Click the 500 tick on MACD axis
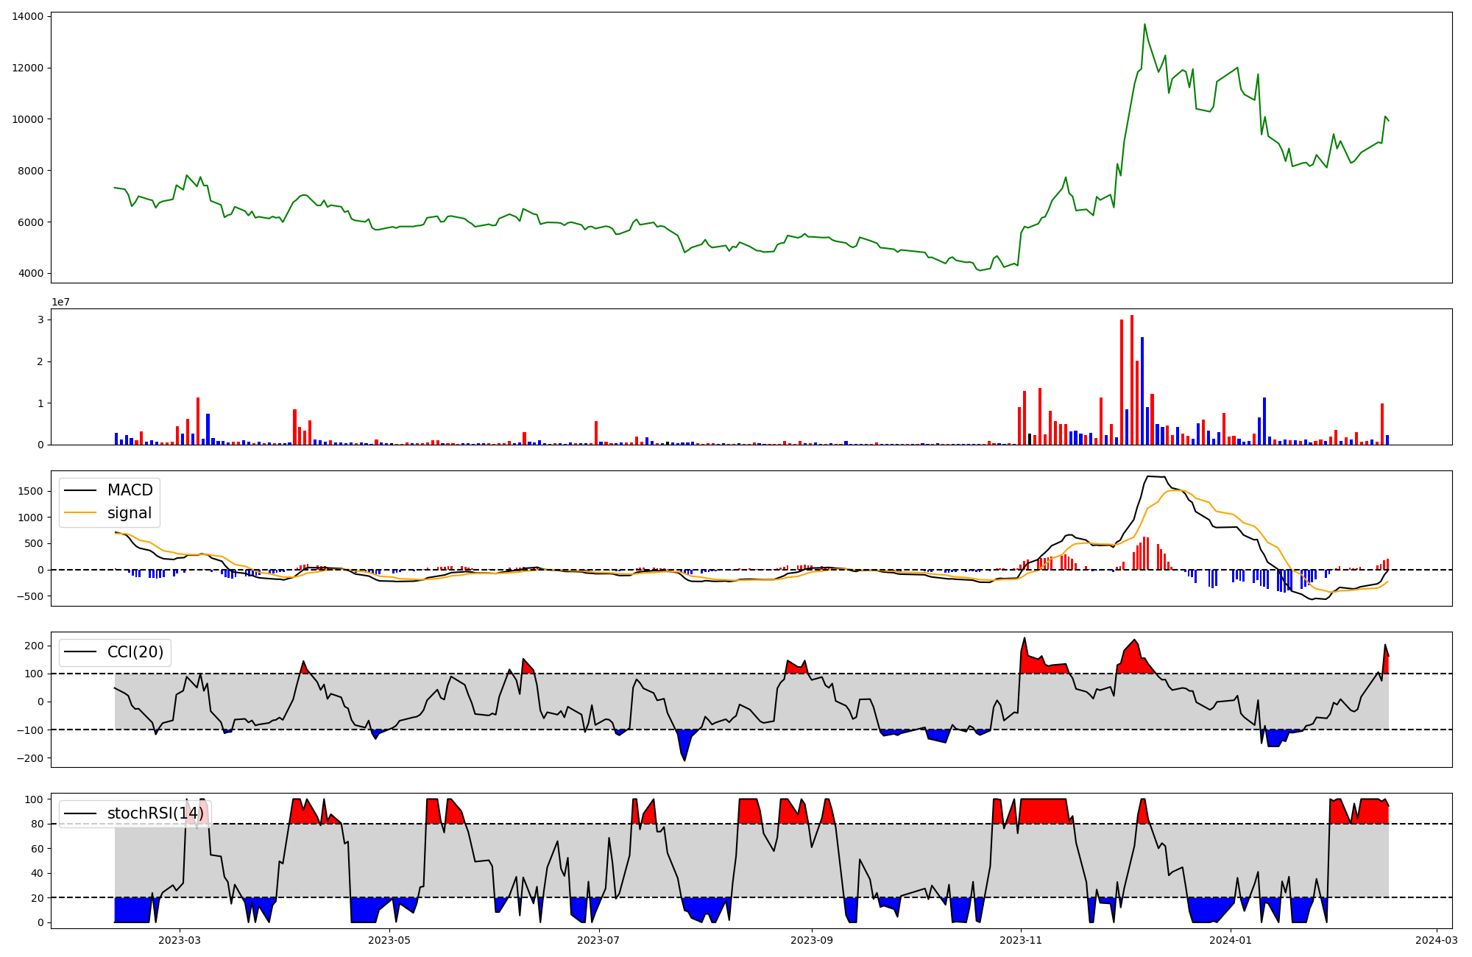Image resolution: width=1472 pixels, height=957 pixels. pyautogui.click(x=34, y=543)
